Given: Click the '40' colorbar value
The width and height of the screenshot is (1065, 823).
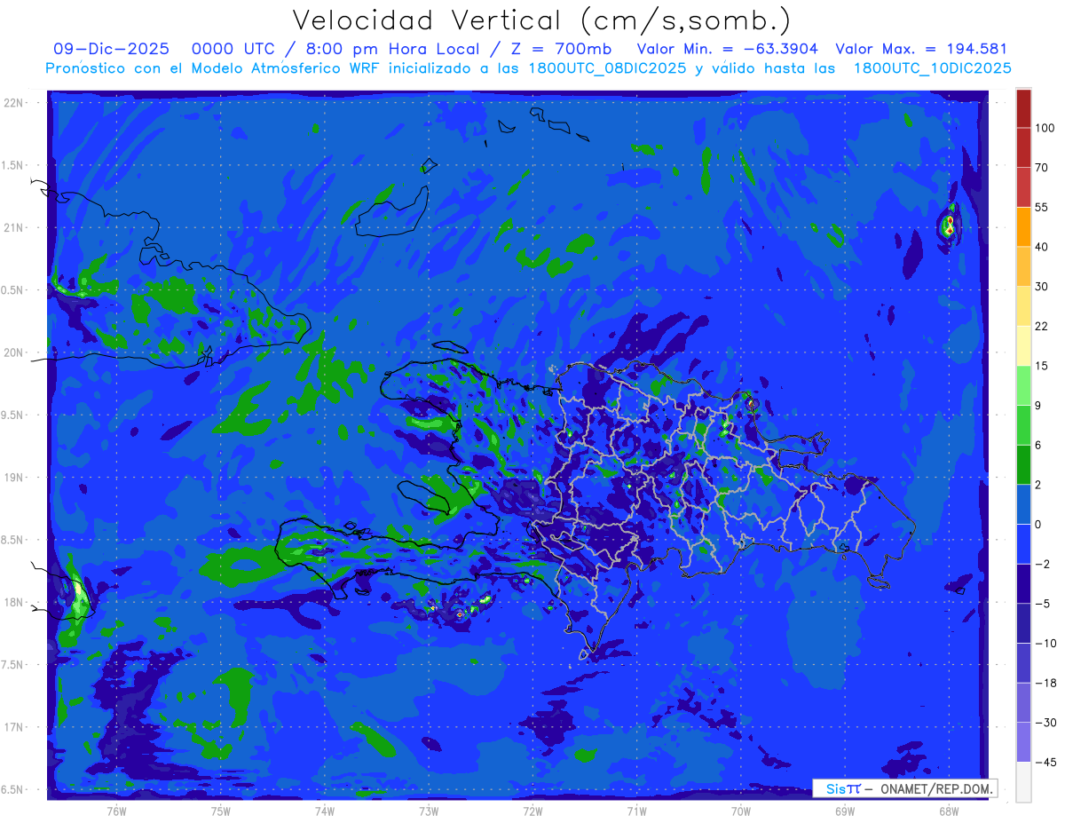Looking at the screenshot, I should tap(1042, 247).
